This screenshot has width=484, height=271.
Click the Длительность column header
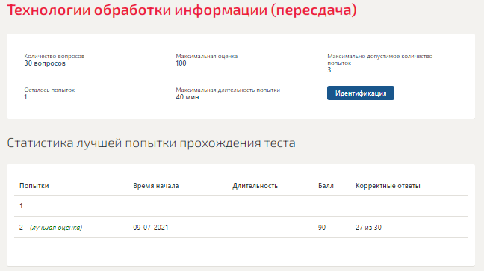click(255, 186)
